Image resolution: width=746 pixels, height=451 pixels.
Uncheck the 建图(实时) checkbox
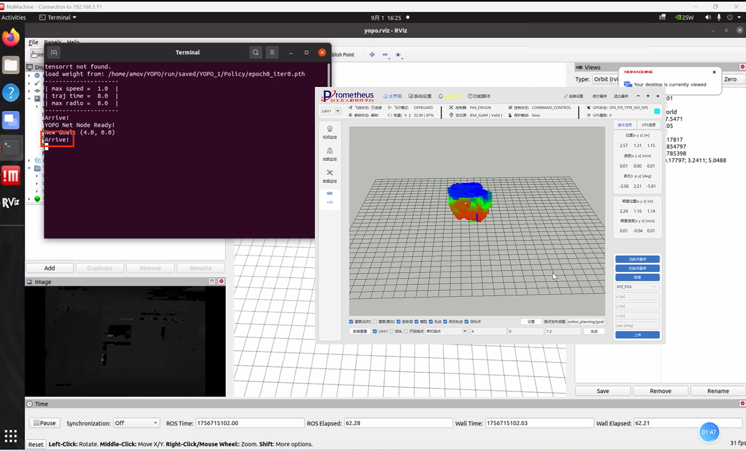(x=351, y=321)
